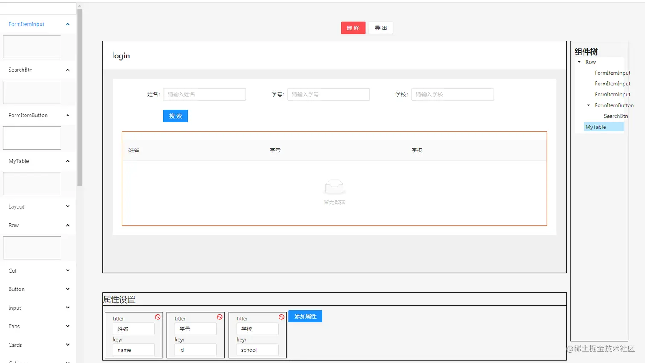Expand the Tabs panel
This screenshot has width=645, height=363.
pyautogui.click(x=67, y=326)
